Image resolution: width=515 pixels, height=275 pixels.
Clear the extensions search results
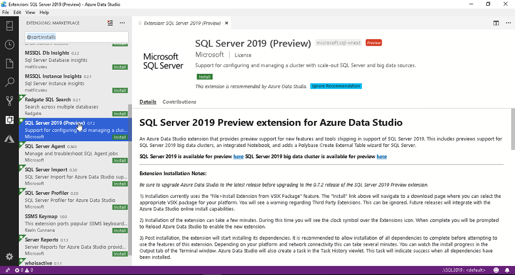click(x=110, y=23)
